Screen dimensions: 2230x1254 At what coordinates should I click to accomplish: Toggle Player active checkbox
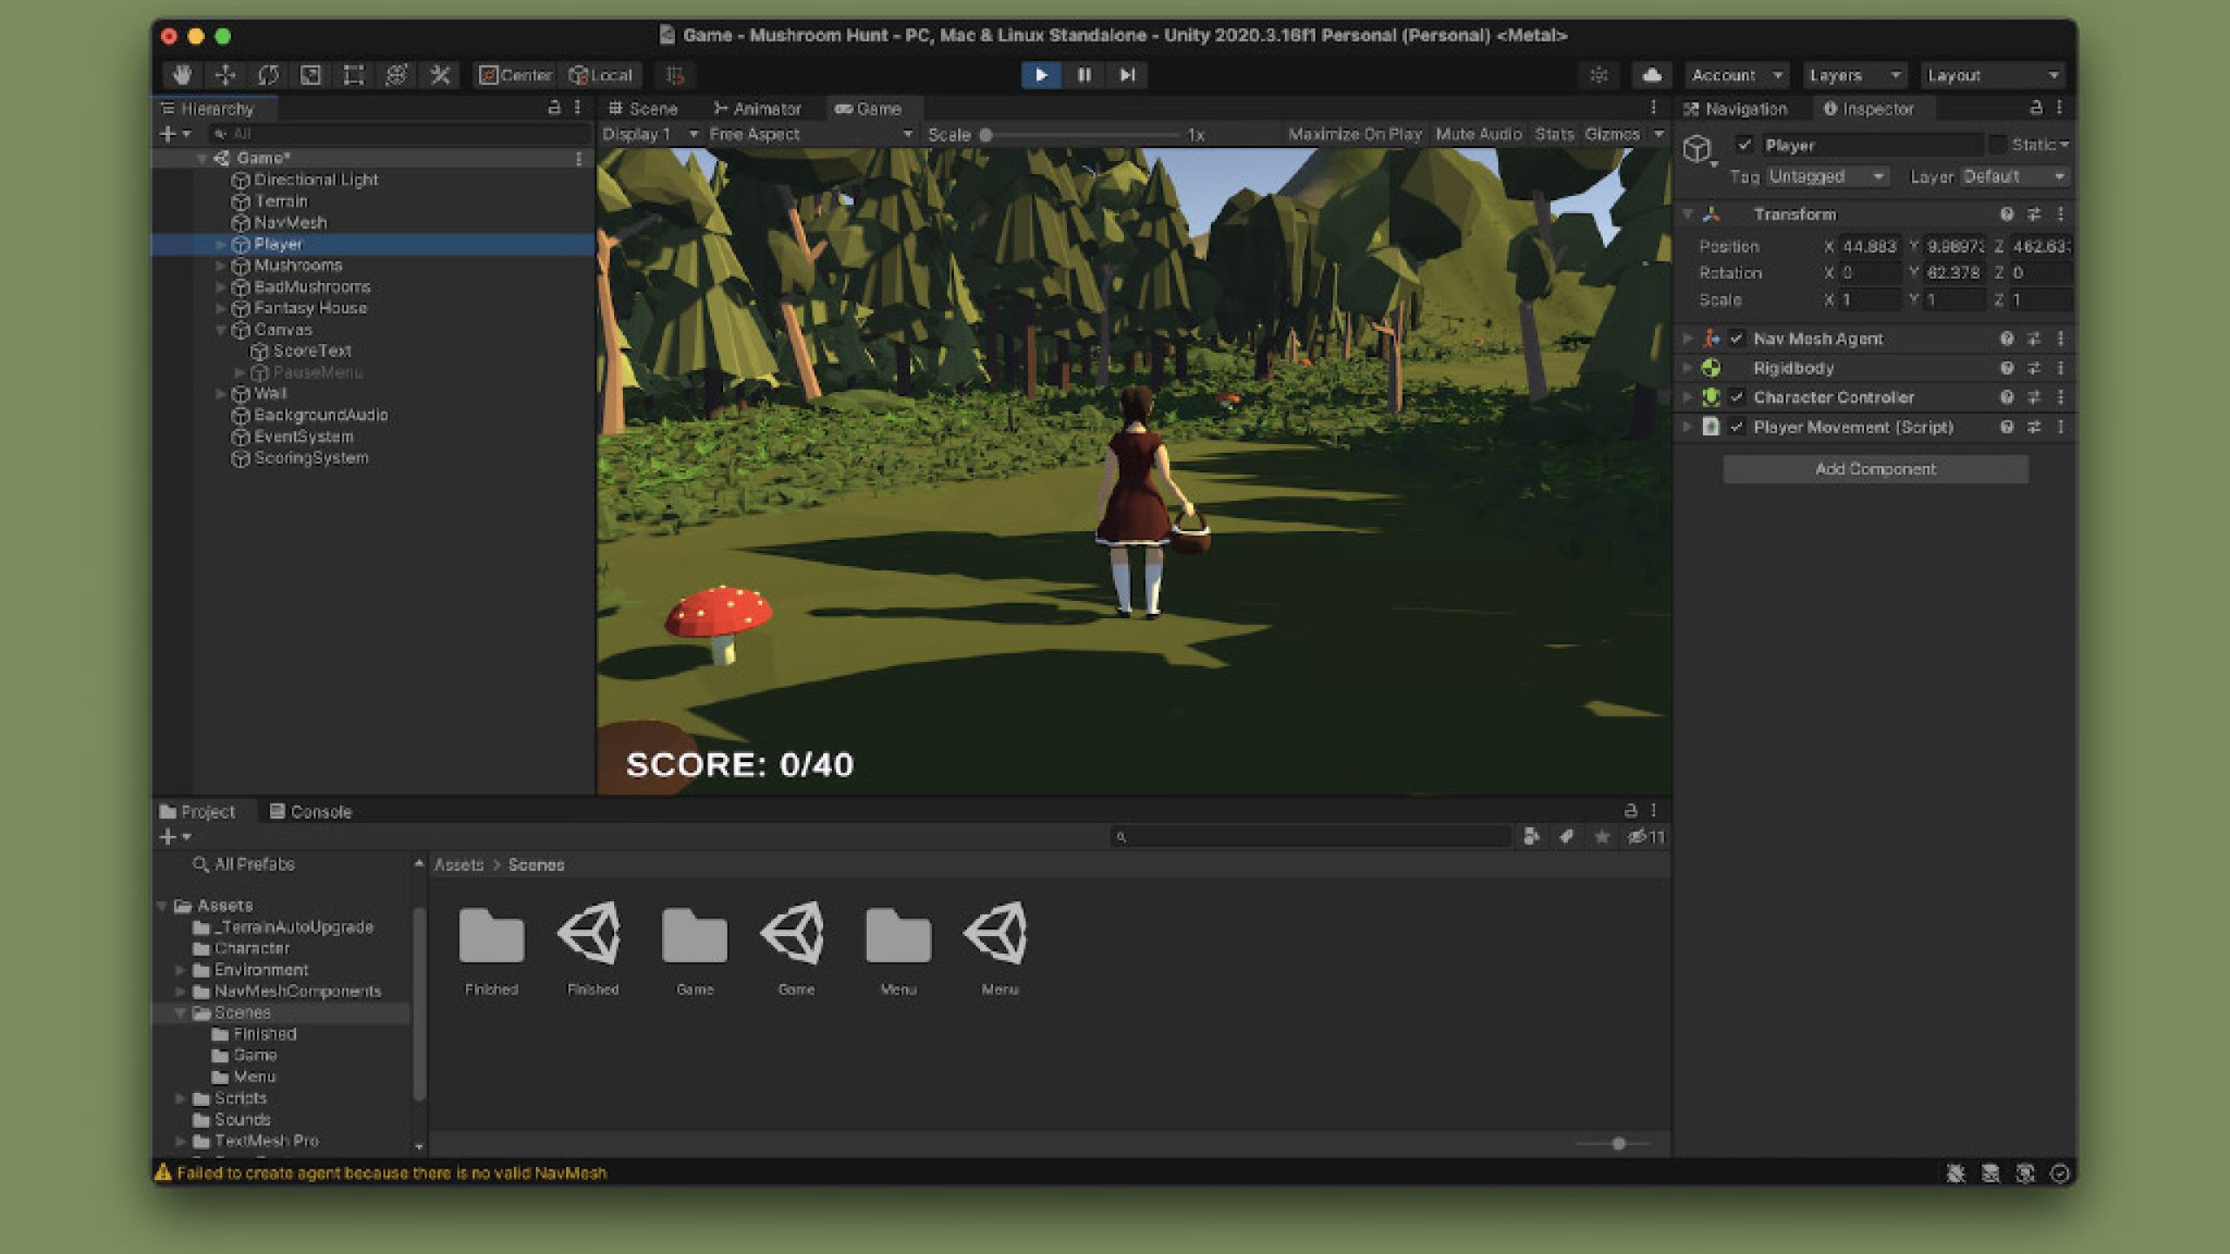tap(1744, 145)
